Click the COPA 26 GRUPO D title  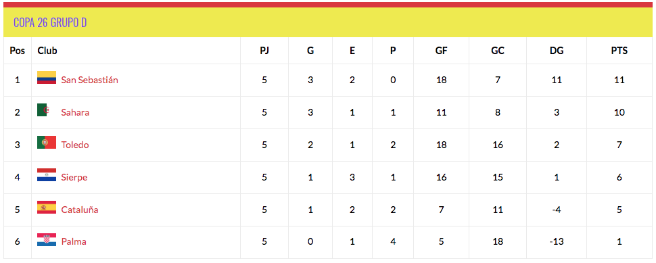coord(50,22)
